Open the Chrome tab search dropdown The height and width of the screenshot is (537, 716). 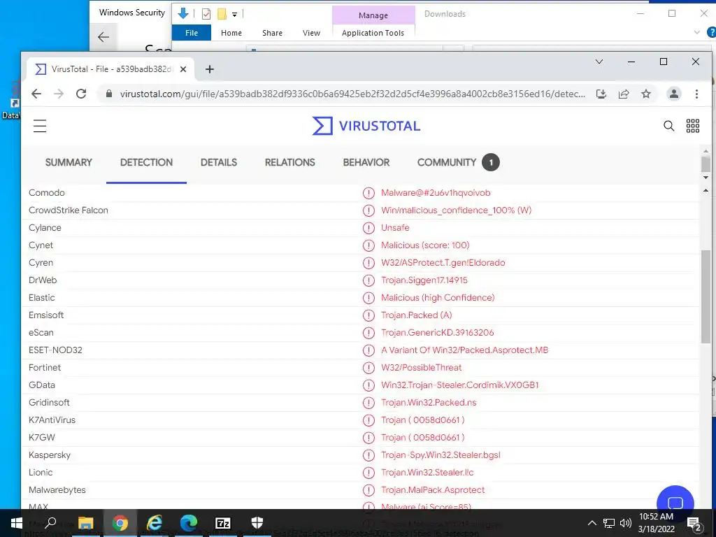click(599, 62)
